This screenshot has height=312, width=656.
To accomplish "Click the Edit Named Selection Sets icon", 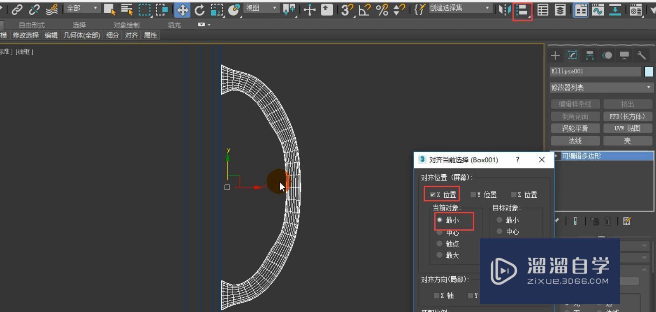I will [419, 9].
